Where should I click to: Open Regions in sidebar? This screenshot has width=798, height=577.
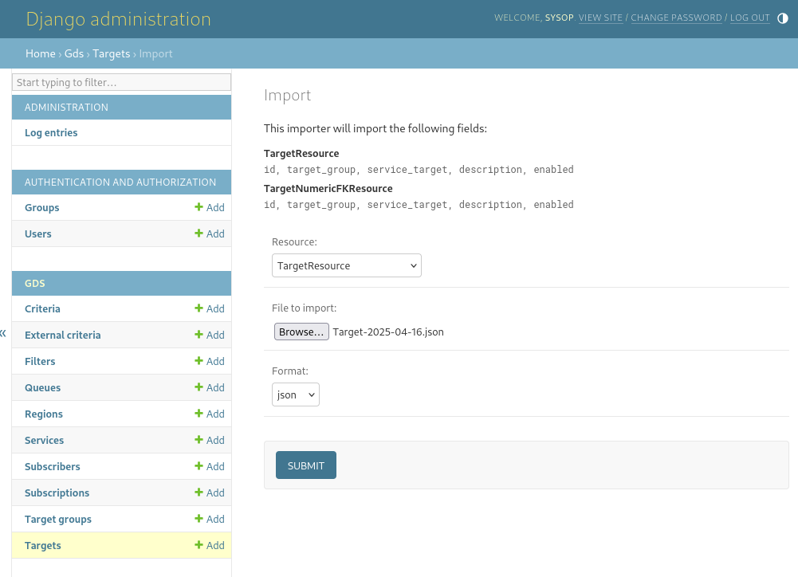tap(44, 414)
